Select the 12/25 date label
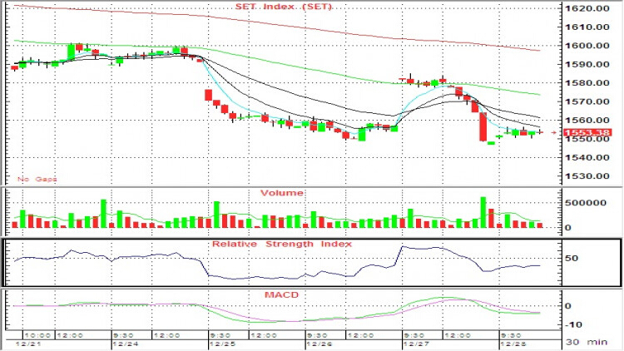The image size is (624, 351). coord(223,344)
